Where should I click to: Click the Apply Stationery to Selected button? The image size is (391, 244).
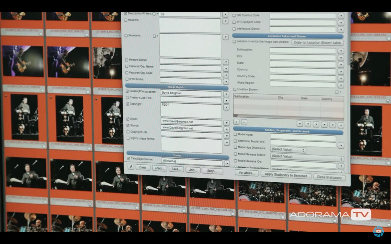pos(286,175)
